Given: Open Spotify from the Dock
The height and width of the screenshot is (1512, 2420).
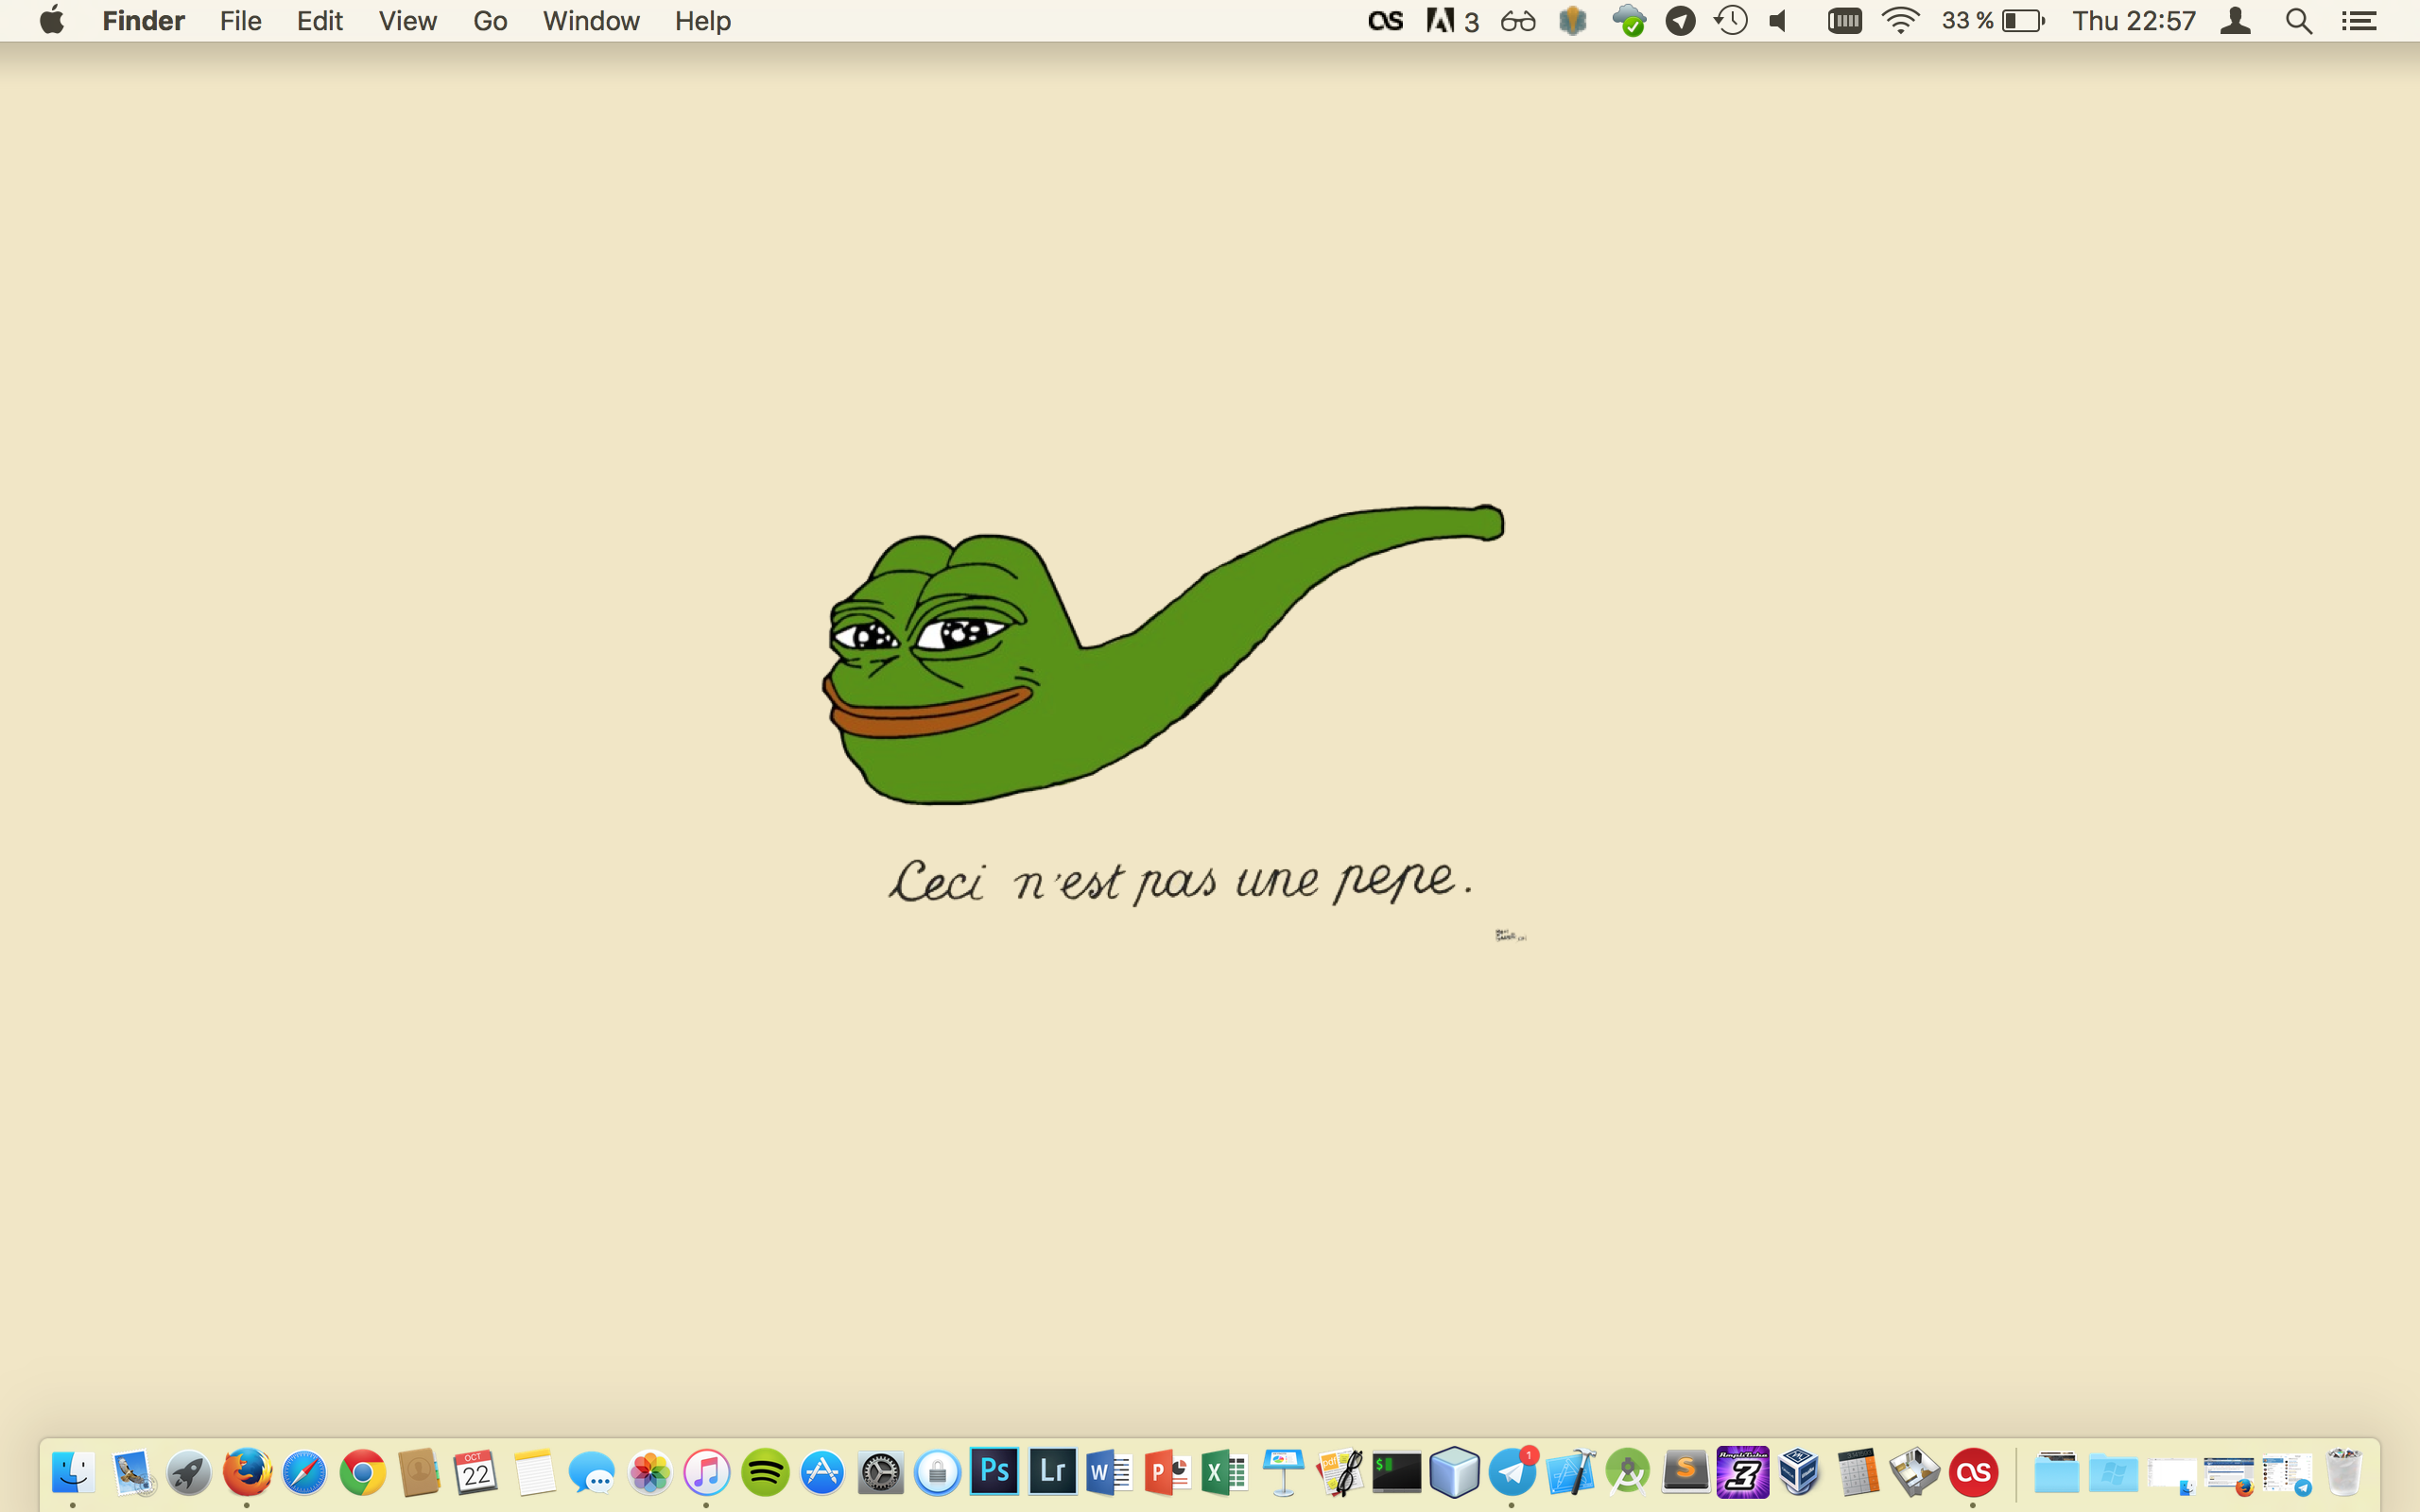Looking at the screenshot, I should [765, 1472].
